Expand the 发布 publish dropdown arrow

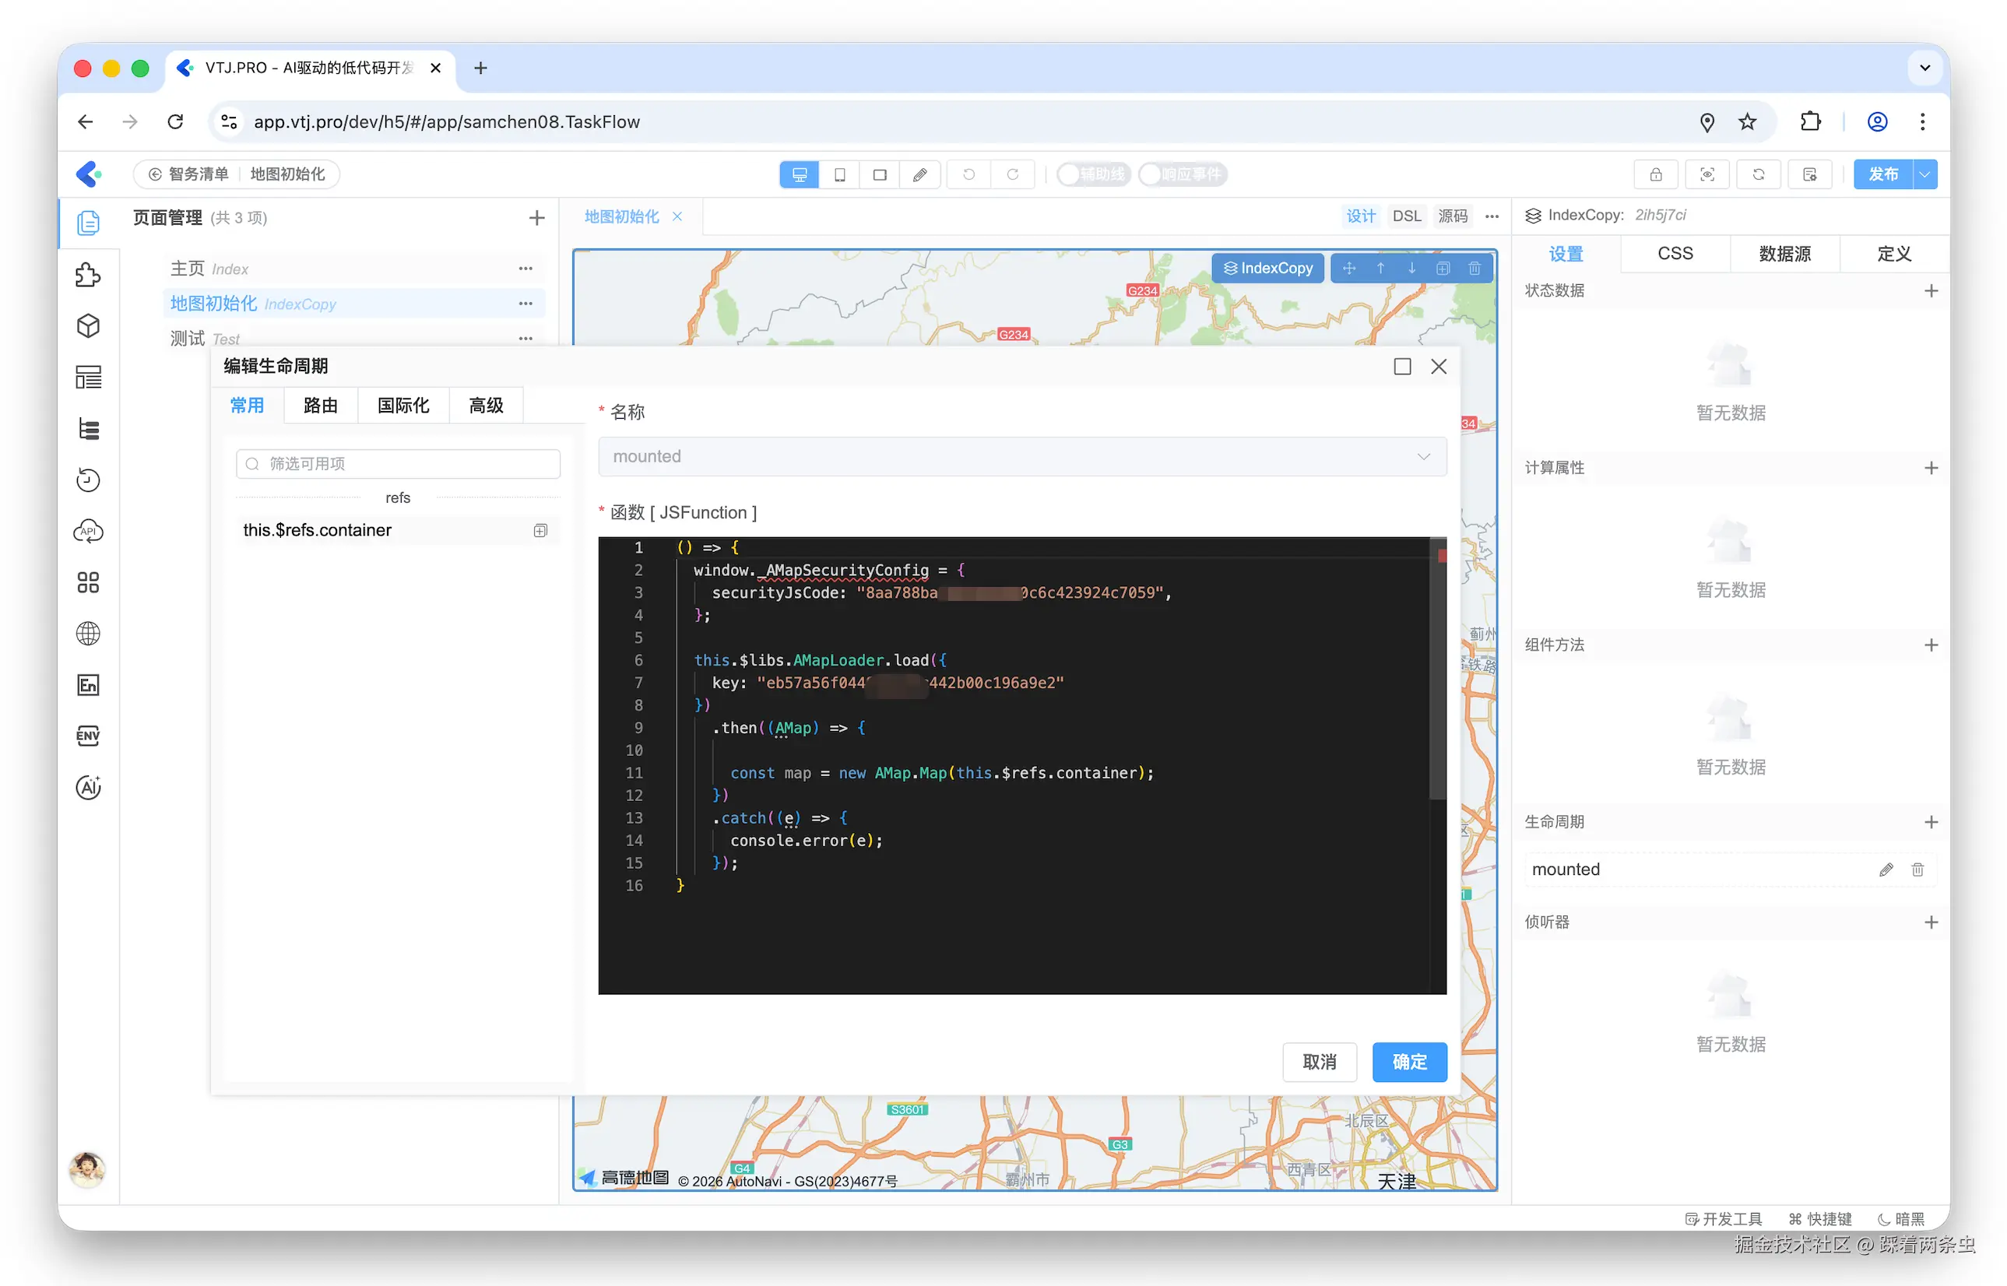tap(1924, 174)
